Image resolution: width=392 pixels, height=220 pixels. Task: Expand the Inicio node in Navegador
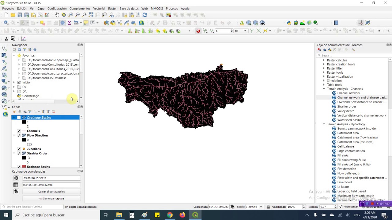pos(14,82)
